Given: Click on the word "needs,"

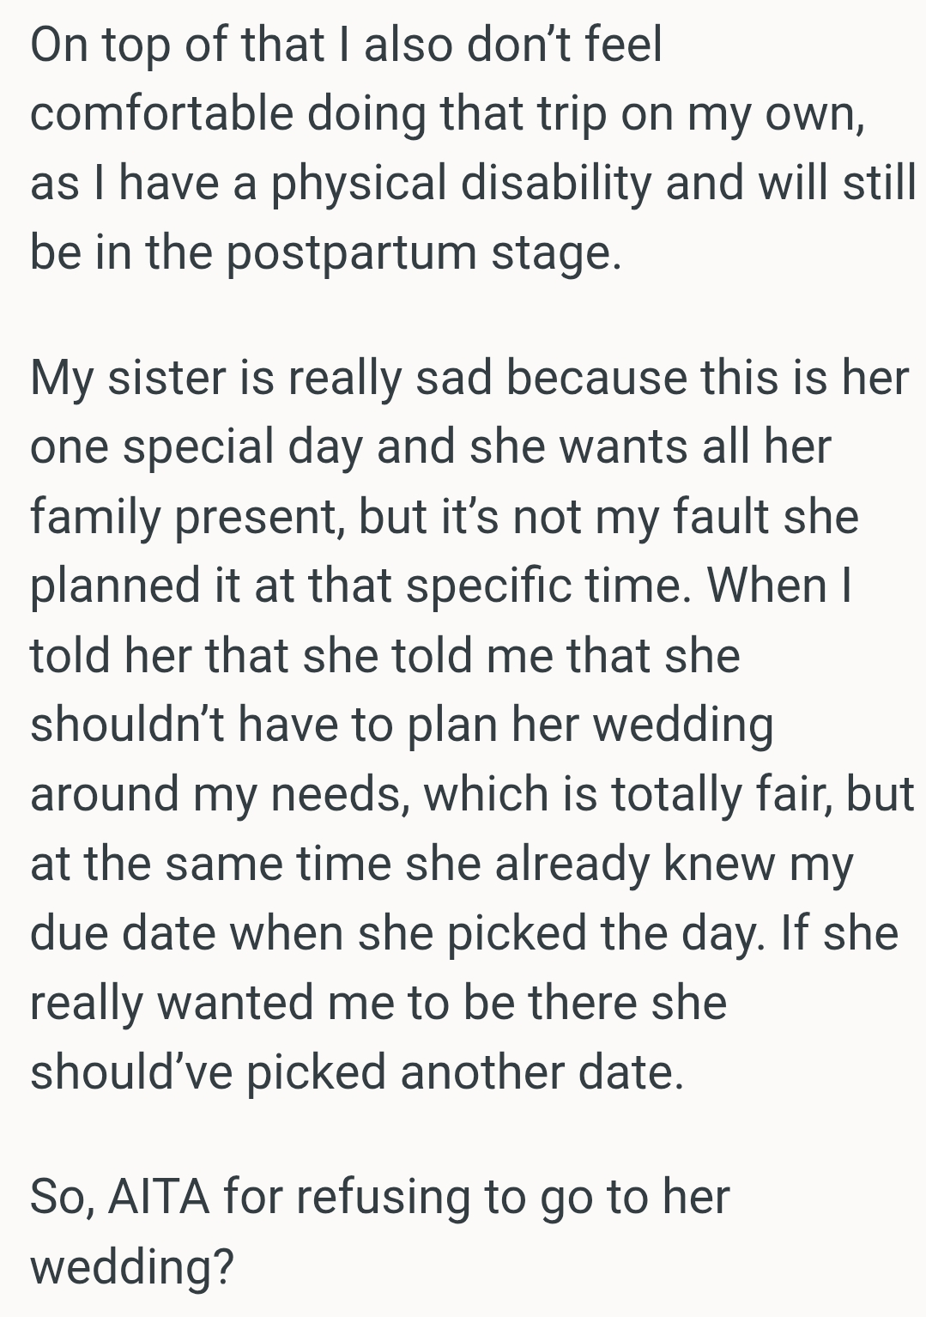Looking at the screenshot, I should (x=337, y=794).
